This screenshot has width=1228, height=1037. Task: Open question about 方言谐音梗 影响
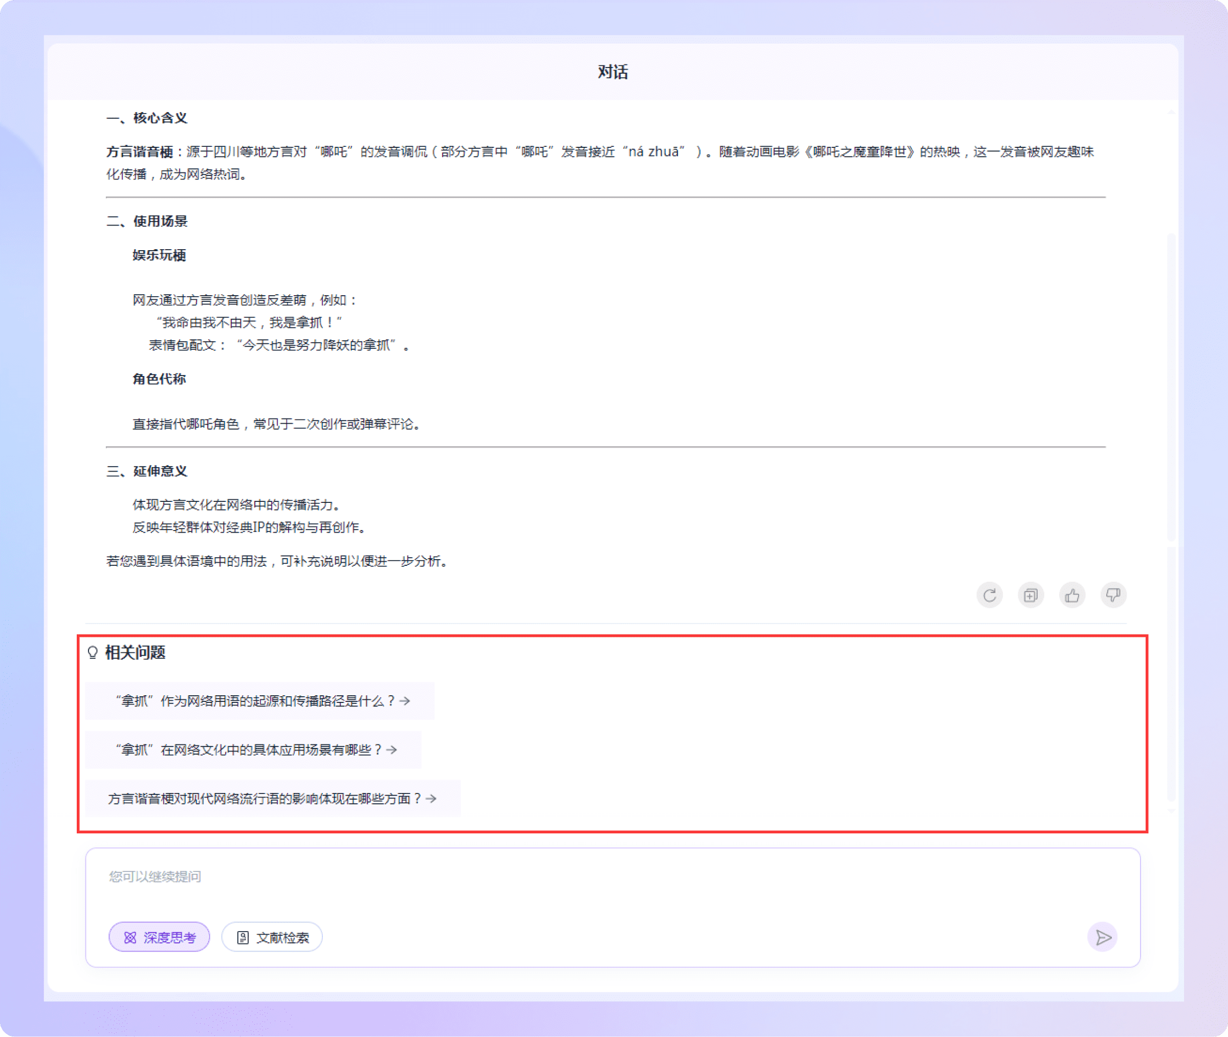(x=265, y=798)
